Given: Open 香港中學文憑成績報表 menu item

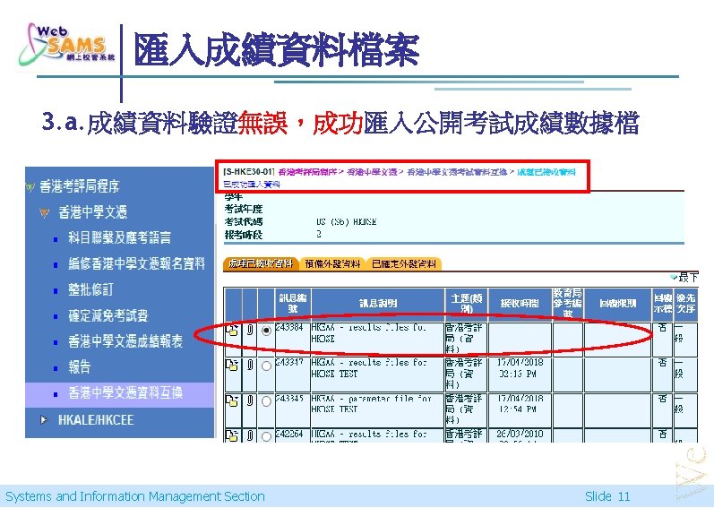Looking at the screenshot, I should coord(125,341).
